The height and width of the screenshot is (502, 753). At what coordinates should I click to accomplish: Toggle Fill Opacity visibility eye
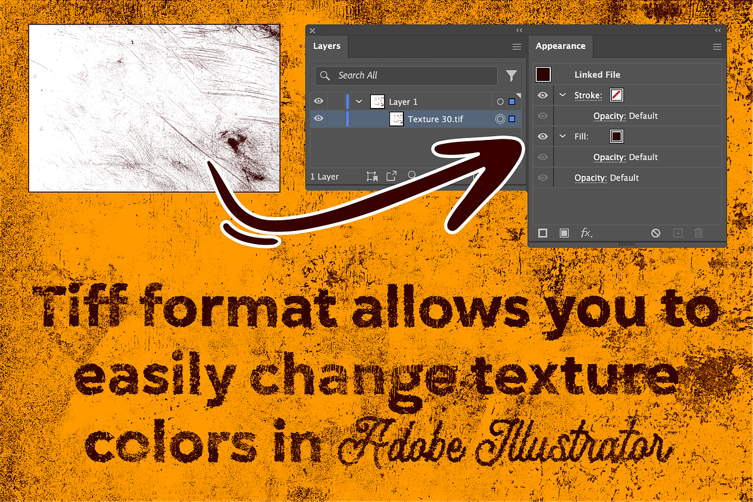click(543, 157)
